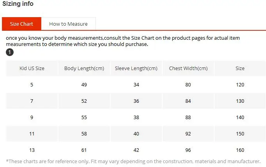Select the size 130 cell
The height and width of the screenshot is (167, 266).
pyautogui.click(x=240, y=101)
